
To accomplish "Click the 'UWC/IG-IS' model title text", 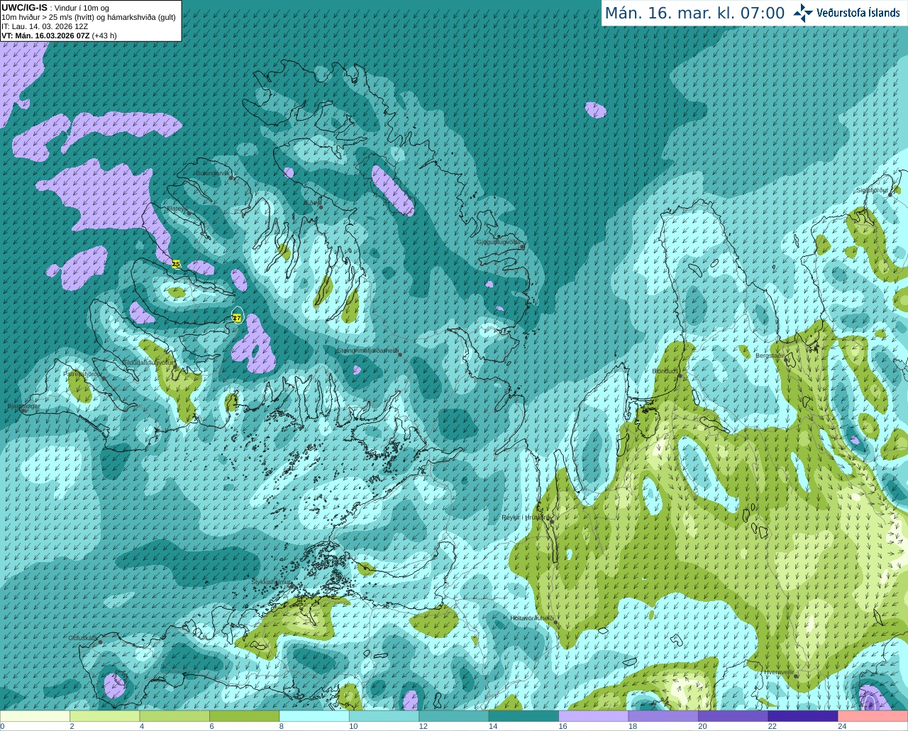I will pyautogui.click(x=24, y=7).
